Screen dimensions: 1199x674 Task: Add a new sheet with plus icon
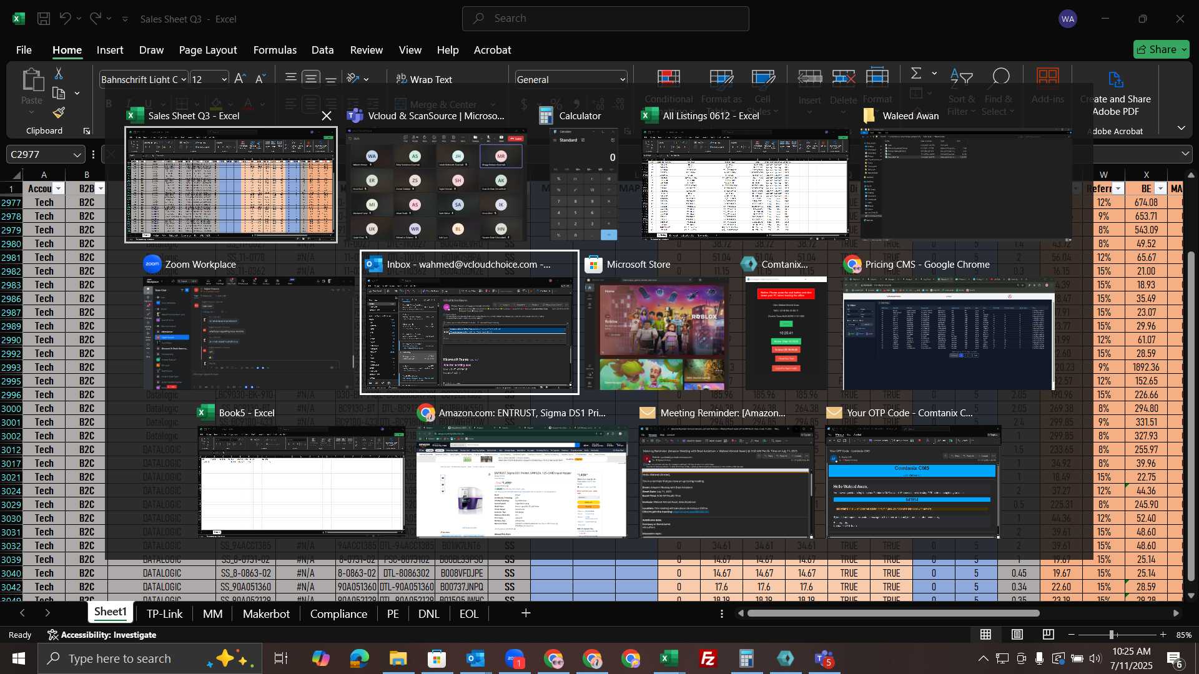tap(526, 613)
